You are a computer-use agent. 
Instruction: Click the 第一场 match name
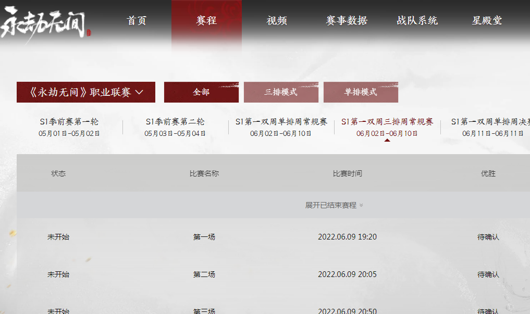[204, 237]
